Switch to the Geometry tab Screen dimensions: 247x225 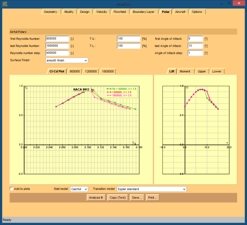click(x=51, y=12)
